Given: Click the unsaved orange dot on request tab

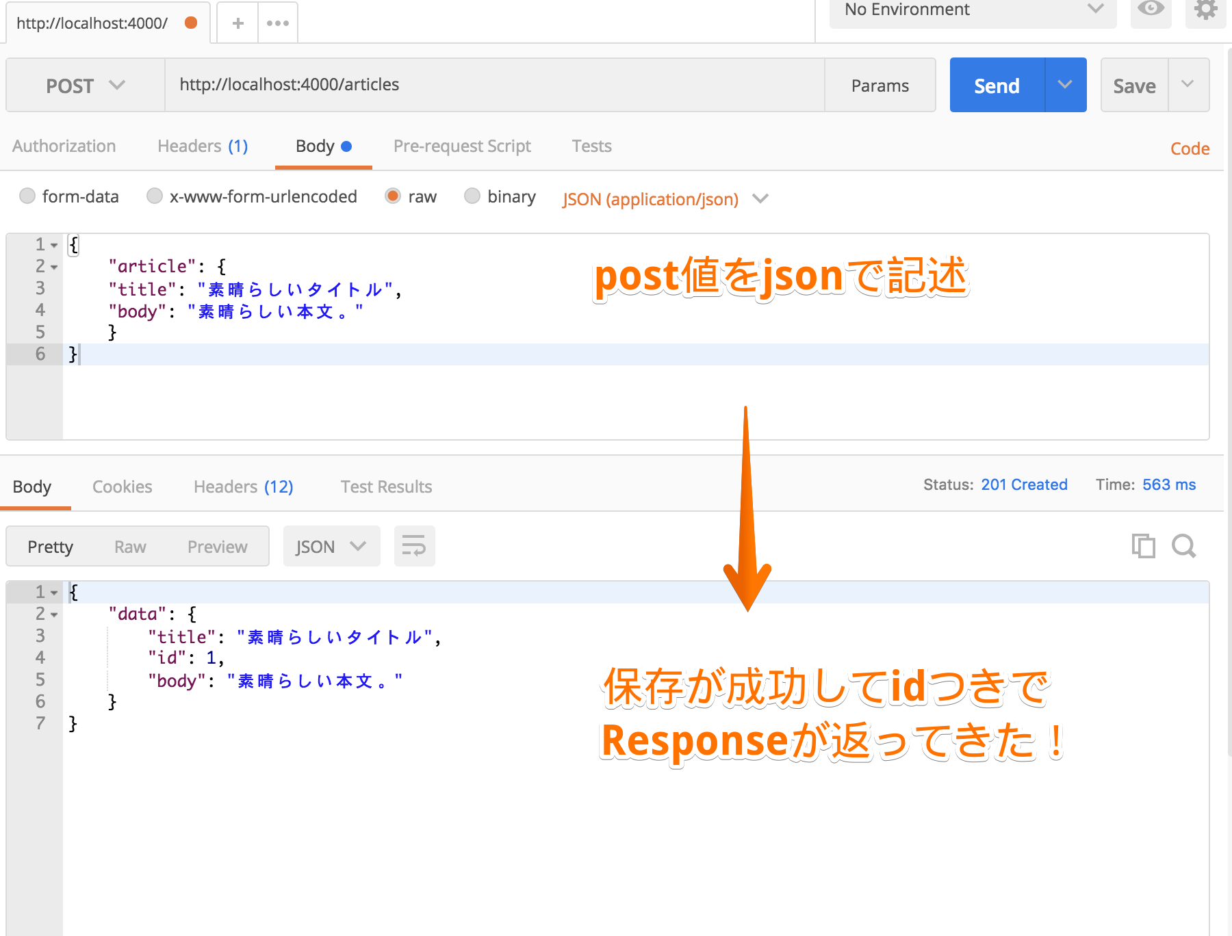Looking at the screenshot, I should click(191, 23).
